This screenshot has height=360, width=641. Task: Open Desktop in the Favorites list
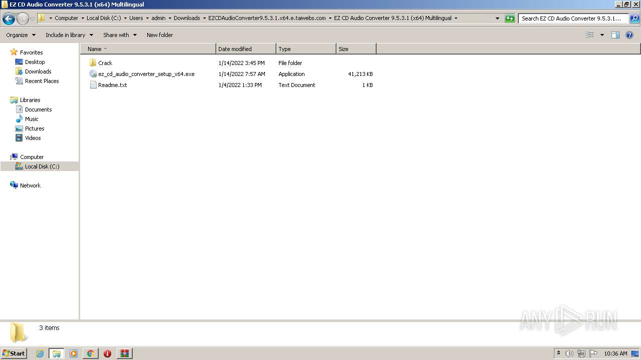point(35,62)
